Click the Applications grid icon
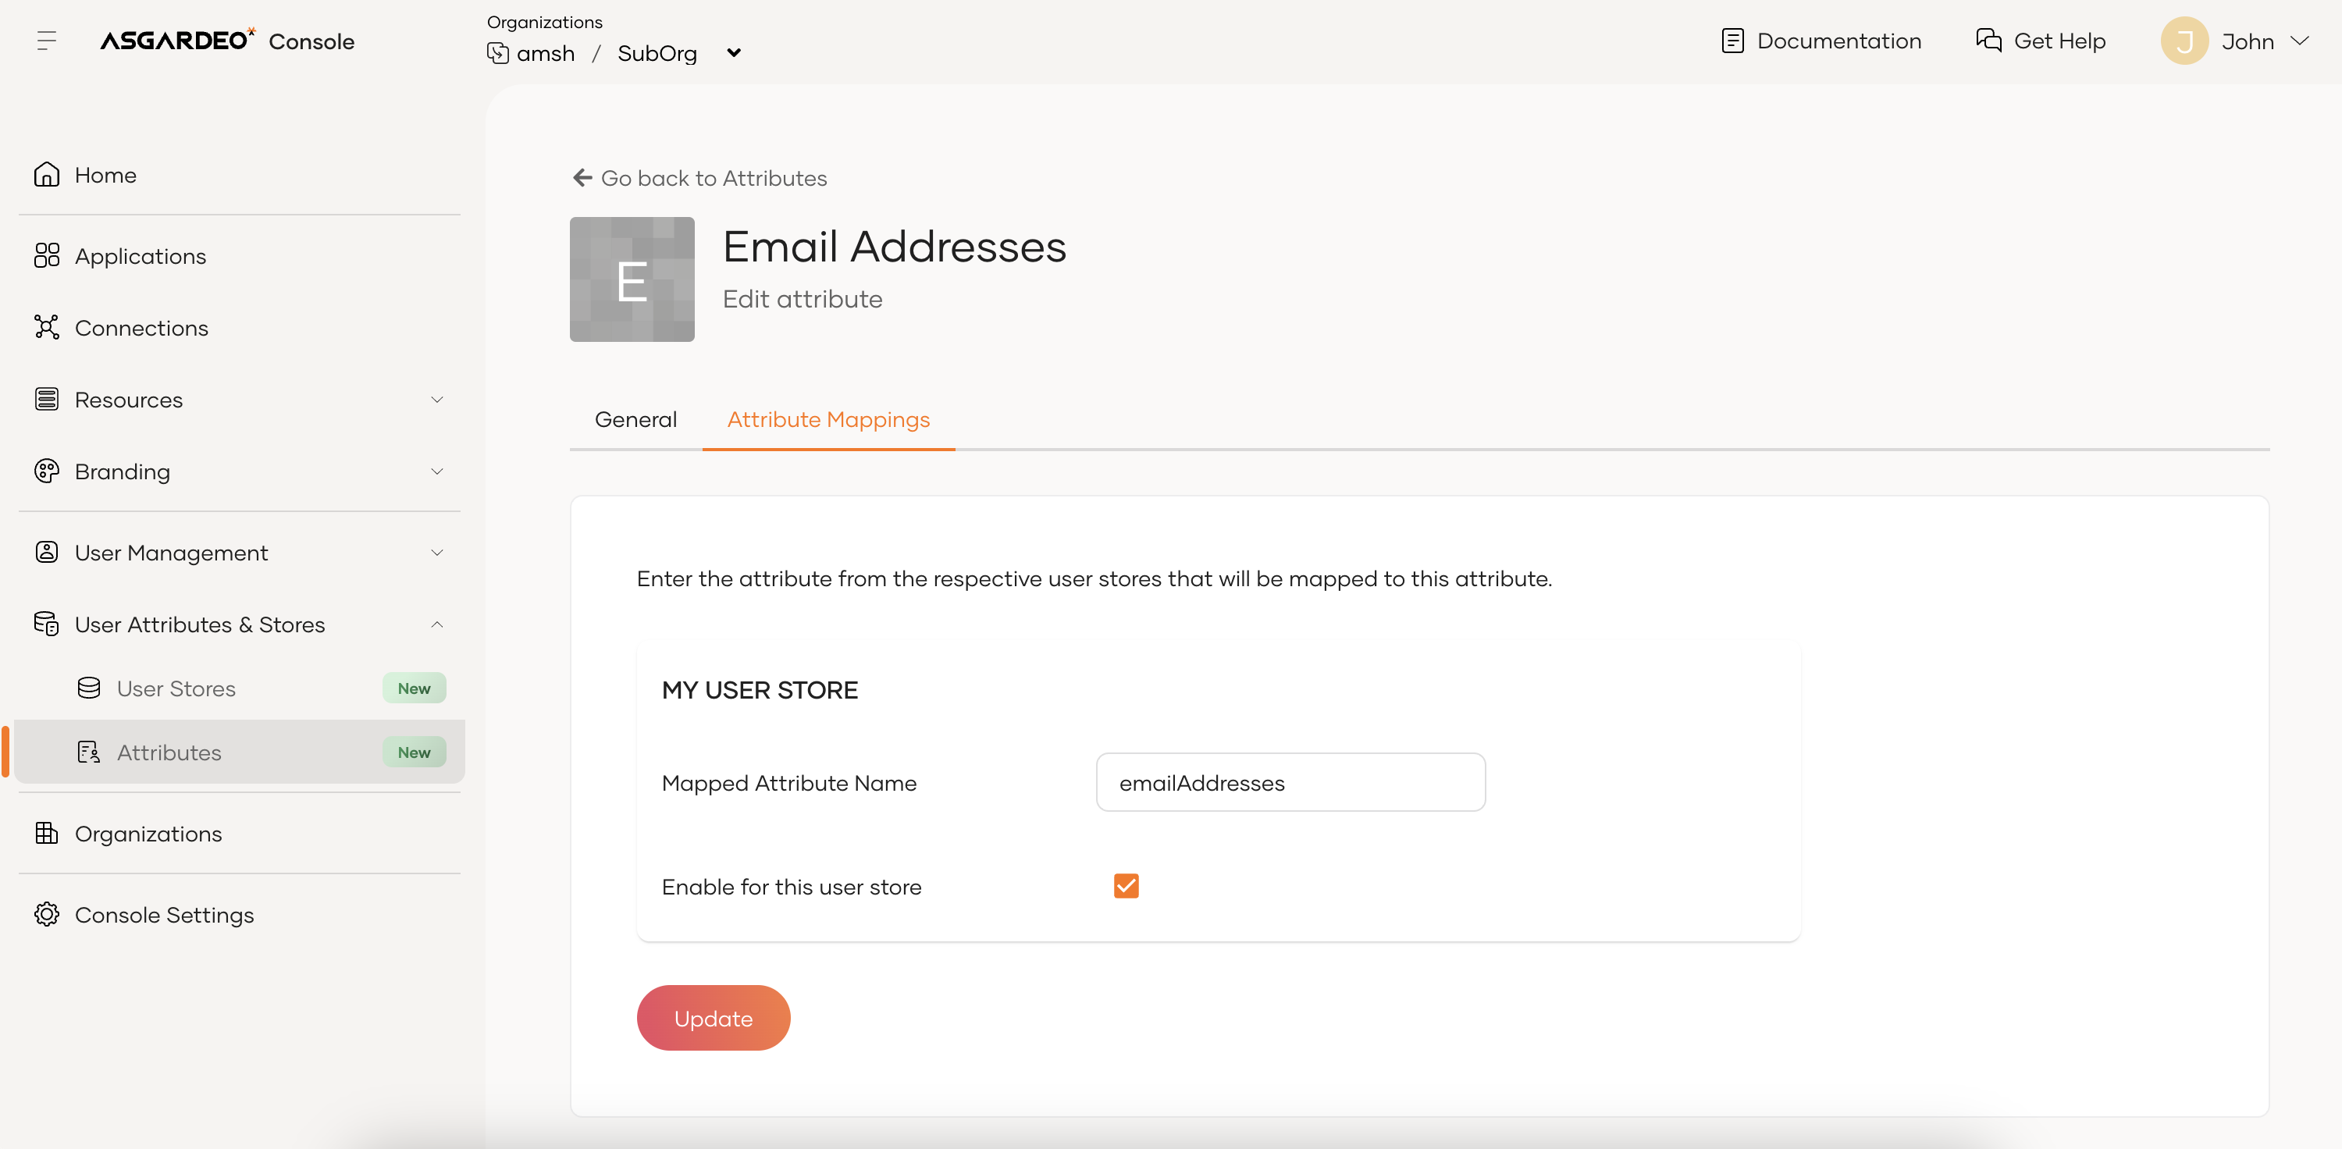 (x=46, y=256)
